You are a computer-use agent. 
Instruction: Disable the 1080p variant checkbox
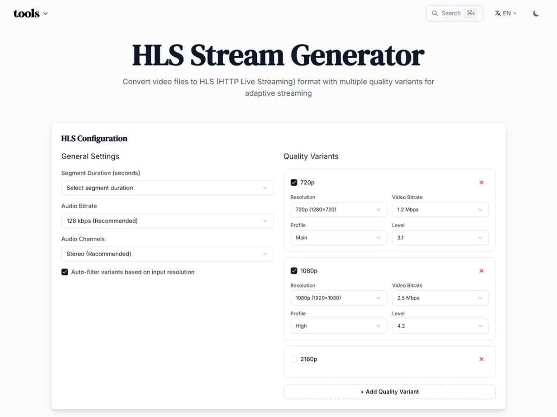point(294,271)
